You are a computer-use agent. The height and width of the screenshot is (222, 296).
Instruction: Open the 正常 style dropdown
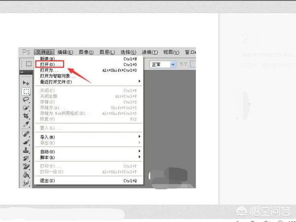click(x=173, y=64)
